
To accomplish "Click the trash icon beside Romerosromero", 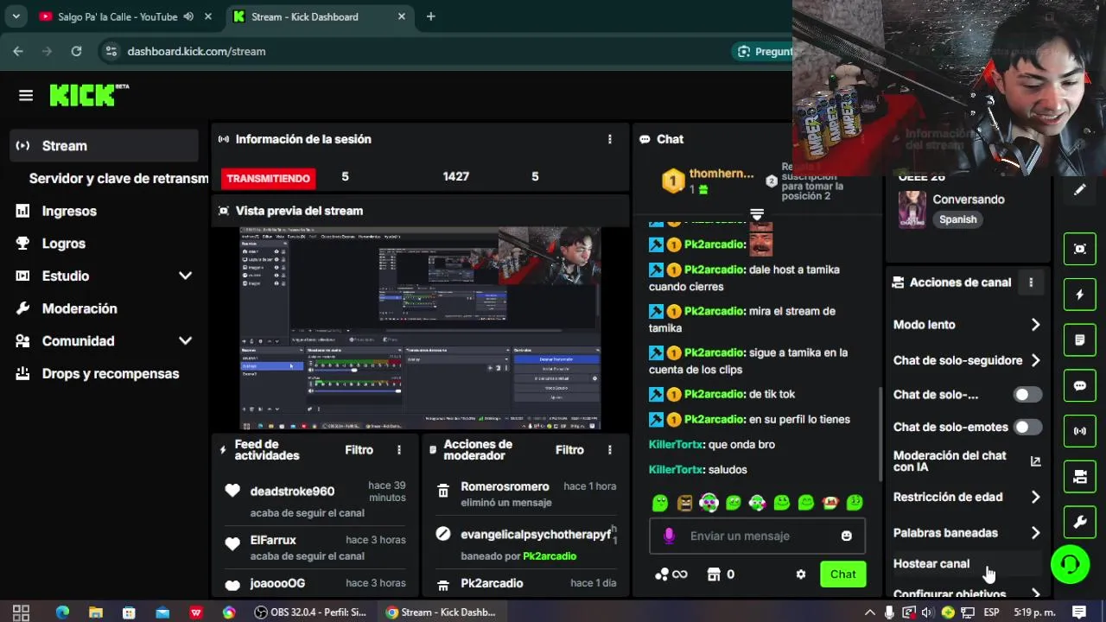I will point(443,491).
